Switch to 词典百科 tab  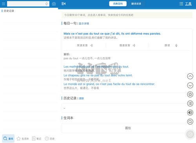pos(118,4)
